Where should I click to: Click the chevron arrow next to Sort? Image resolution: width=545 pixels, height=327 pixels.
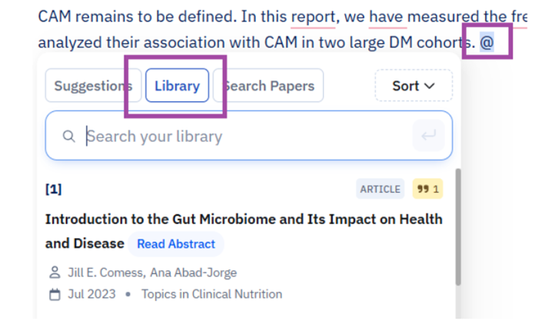click(429, 86)
